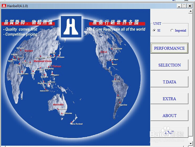Click the HongKong map label
This screenshot has height=147, width=195.
[49, 69]
